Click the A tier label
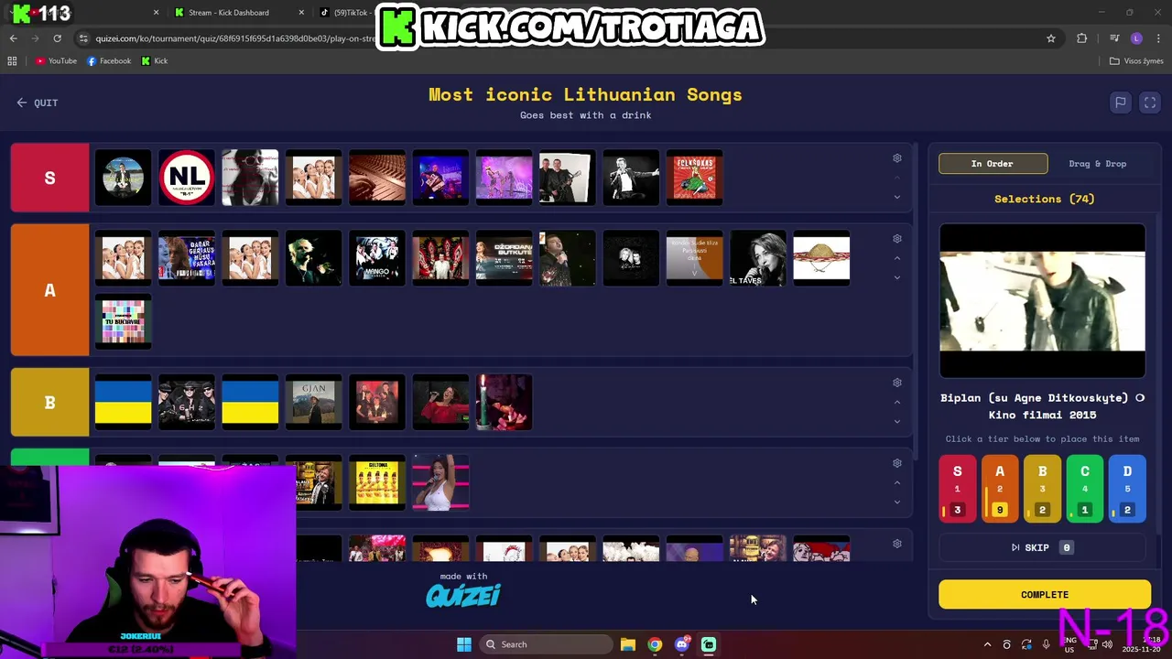The width and height of the screenshot is (1172, 659). tap(50, 290)
